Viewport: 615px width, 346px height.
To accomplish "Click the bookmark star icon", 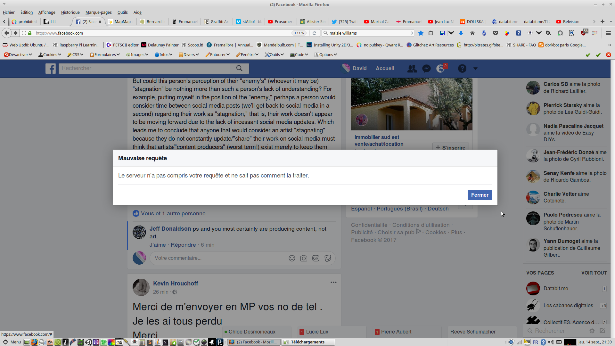I will pyautogui.click(x=421, y=33).
